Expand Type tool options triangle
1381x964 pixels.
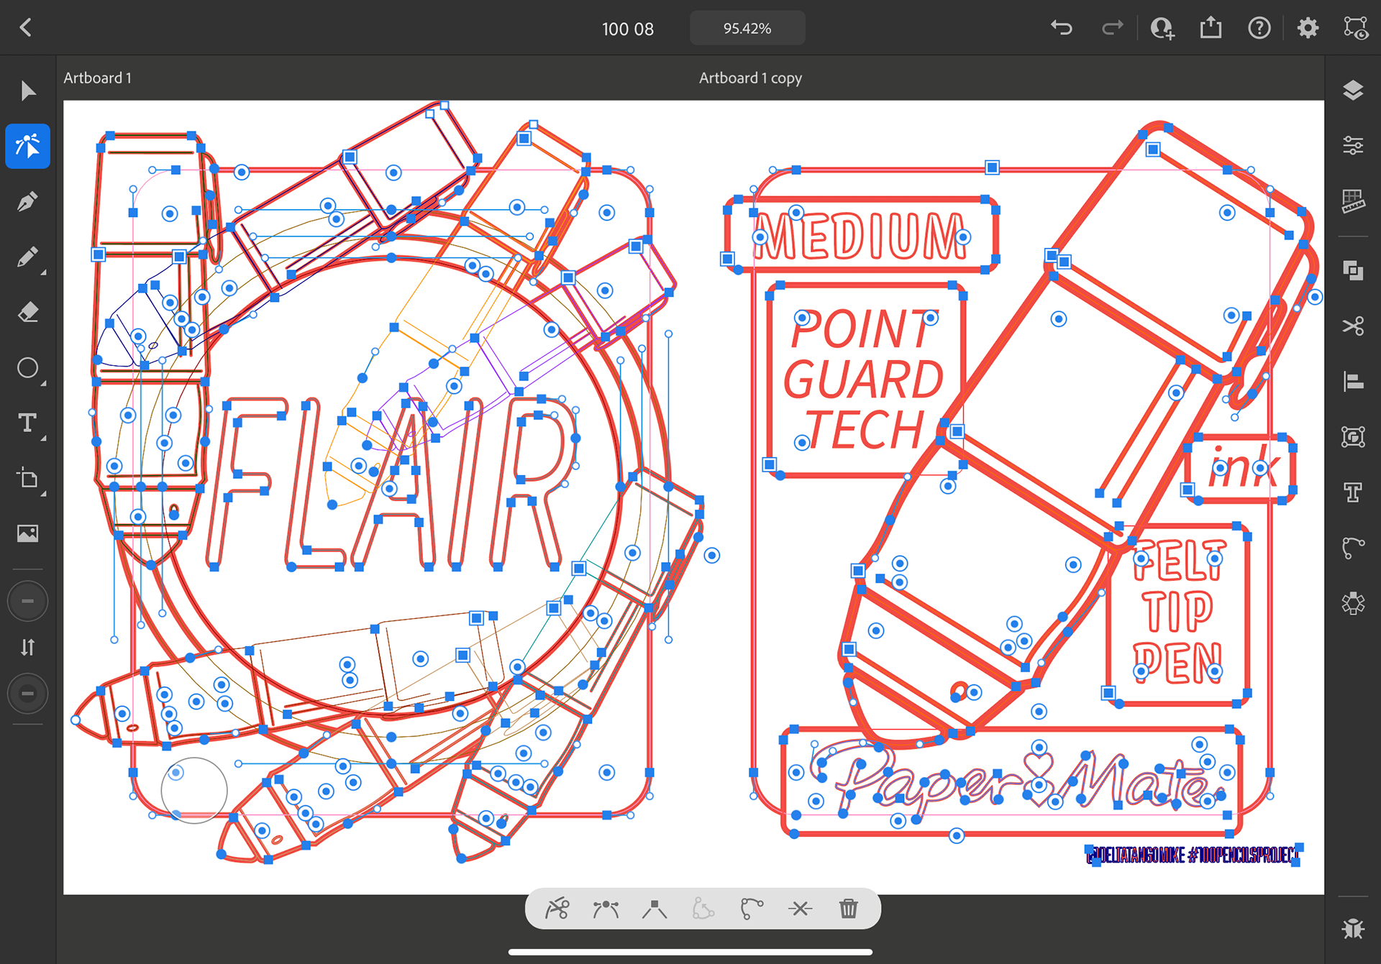click(x=44, y=439)
